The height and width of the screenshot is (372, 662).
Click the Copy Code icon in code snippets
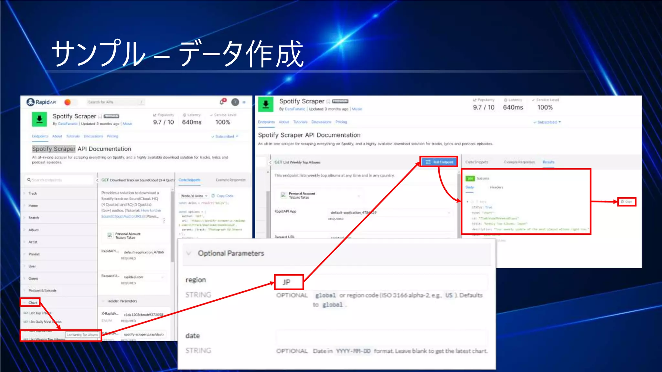(x=213, y=196)
